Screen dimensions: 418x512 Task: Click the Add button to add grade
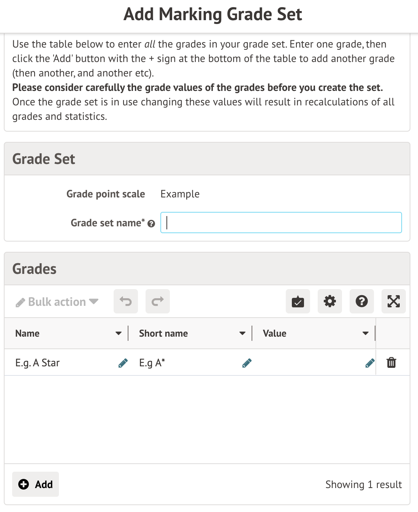[x=36, y=484]
